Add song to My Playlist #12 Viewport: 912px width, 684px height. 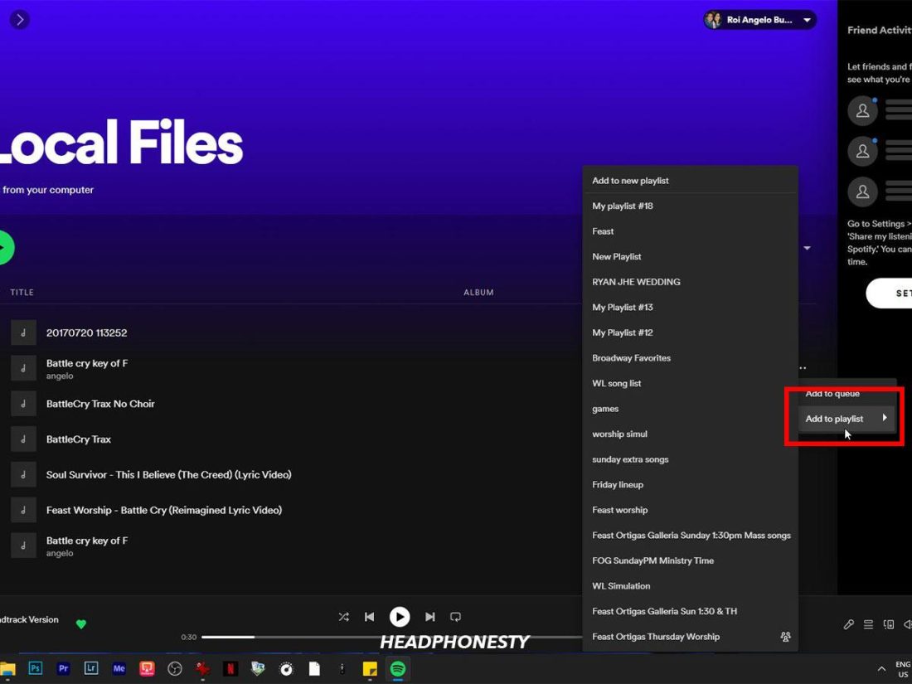pyautogui.click(x=690, y=332)
